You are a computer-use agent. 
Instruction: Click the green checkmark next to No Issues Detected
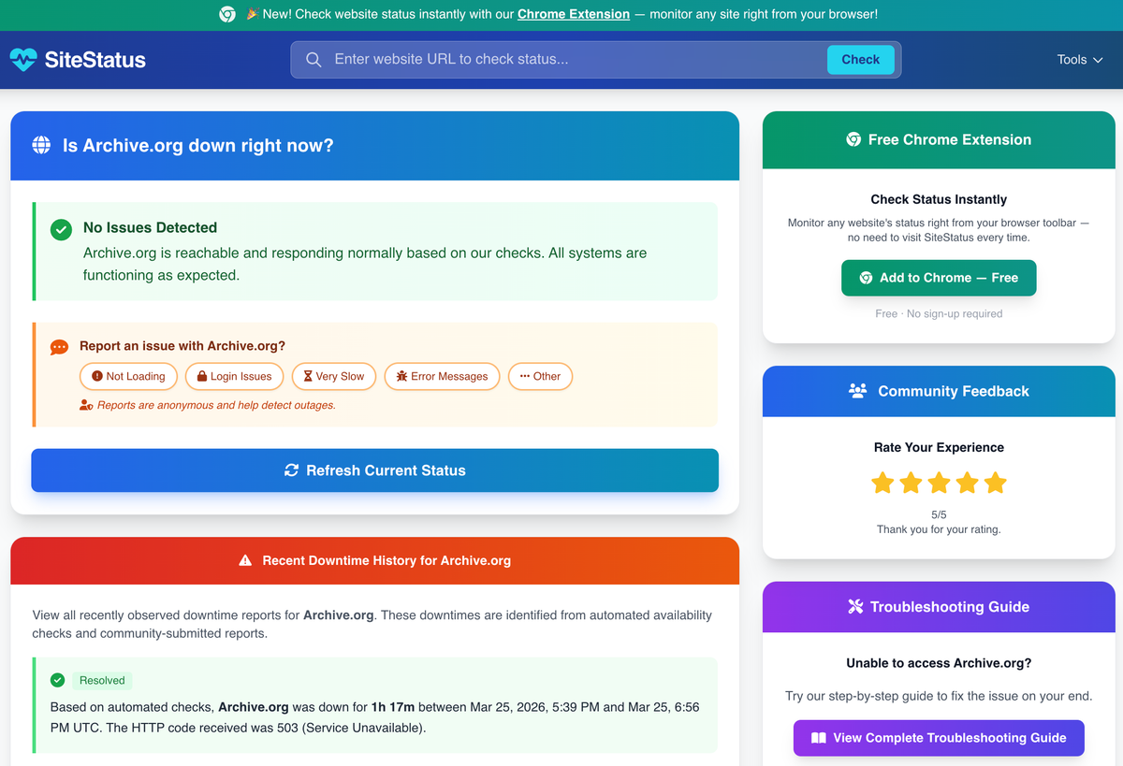(x=61, y=229)
